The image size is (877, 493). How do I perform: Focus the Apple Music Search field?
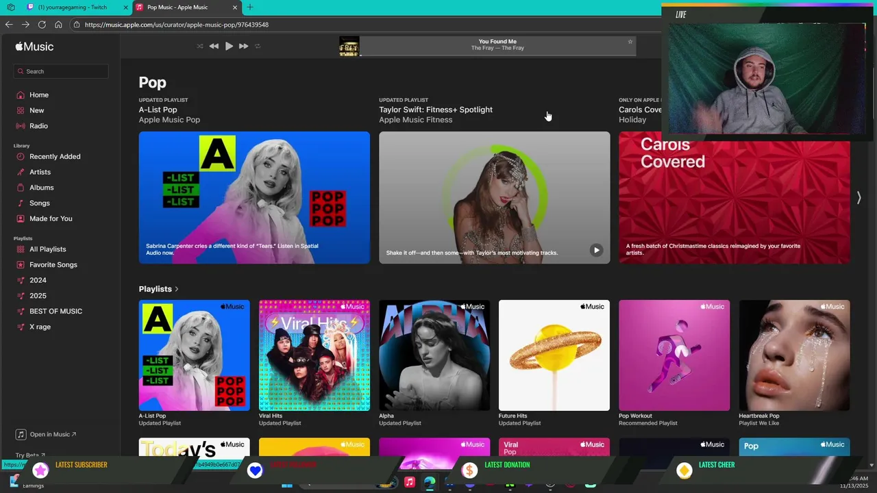[x=61, y=71]
